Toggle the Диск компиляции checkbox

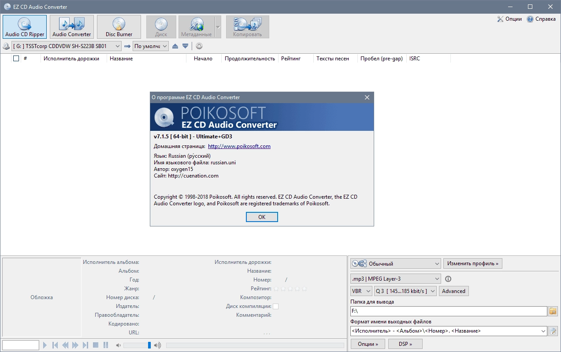275,306
